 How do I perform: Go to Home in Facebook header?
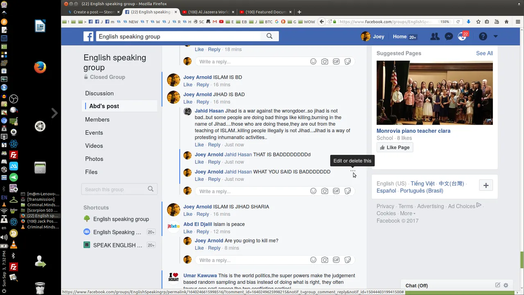(400, 36)
